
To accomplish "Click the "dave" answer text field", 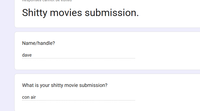I will (x=79, y=55).
